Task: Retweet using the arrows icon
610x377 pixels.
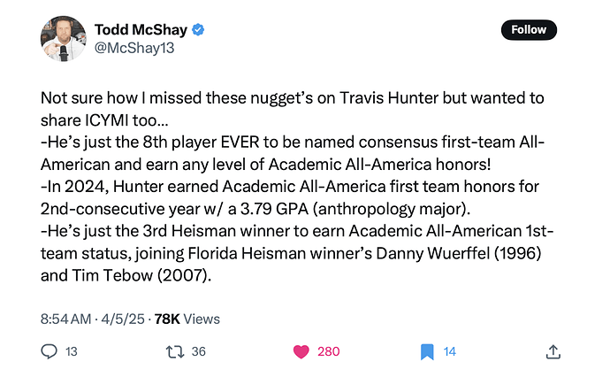Action: click(175, 351)
